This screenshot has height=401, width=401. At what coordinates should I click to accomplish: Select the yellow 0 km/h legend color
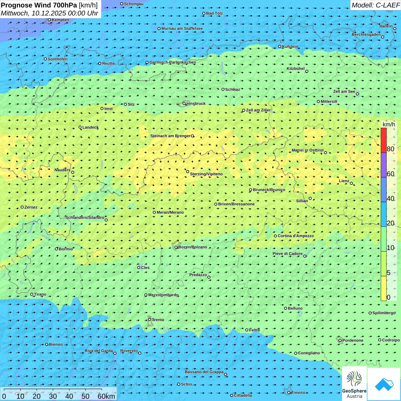click(x=384, y=288)
